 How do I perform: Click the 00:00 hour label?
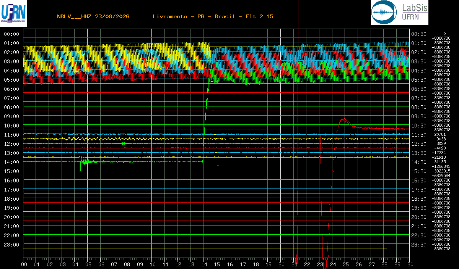click(11, 34)
